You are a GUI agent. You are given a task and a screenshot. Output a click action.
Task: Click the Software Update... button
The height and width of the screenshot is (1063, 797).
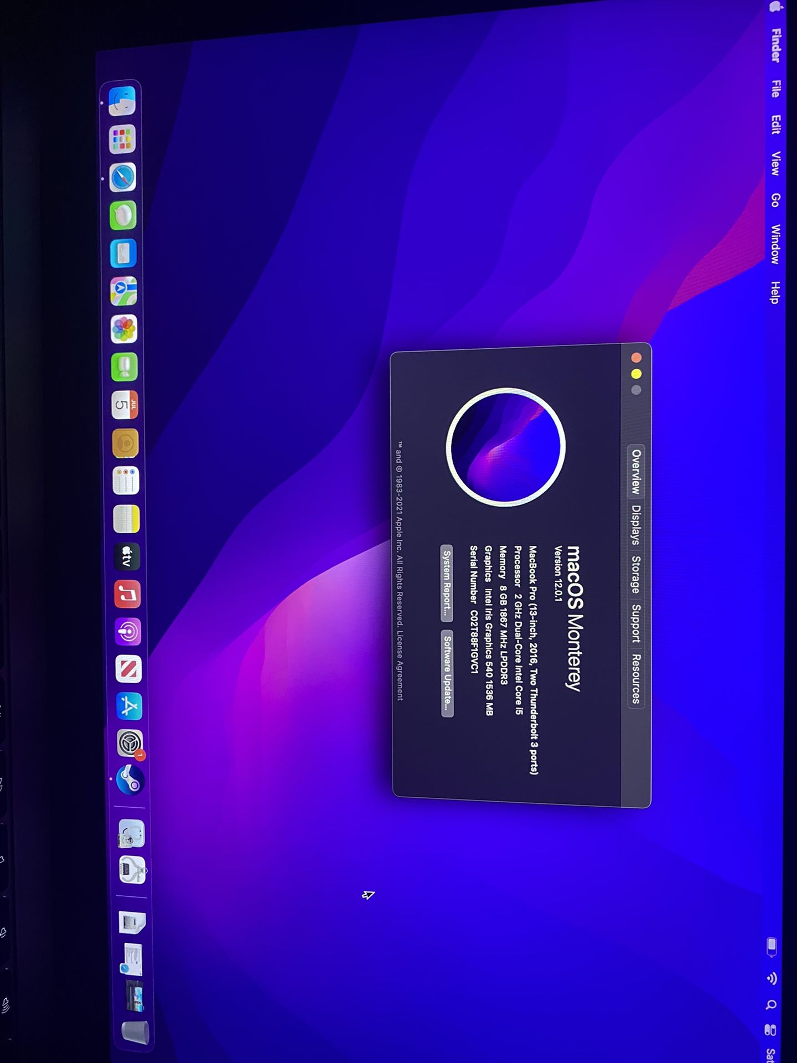pyautogui.click(x=447, y=673)
